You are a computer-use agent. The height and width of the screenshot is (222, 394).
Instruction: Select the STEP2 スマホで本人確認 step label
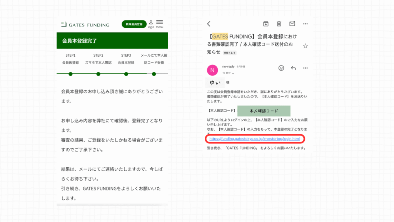[x=98, y=59]
